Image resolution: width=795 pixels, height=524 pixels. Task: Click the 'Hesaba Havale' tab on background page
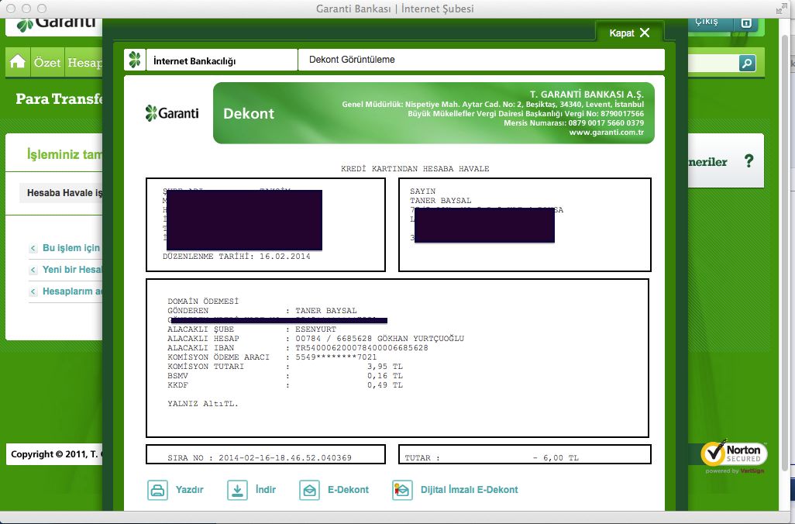coord(61,193)
